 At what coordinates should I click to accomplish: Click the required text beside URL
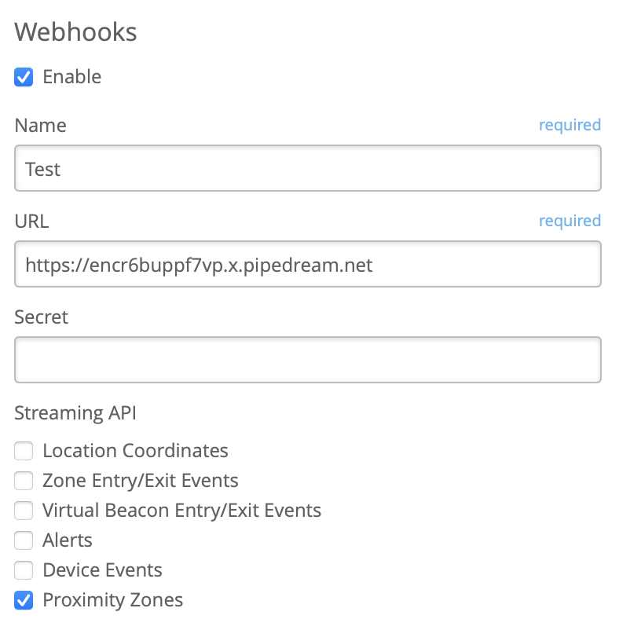click(570, 221)
